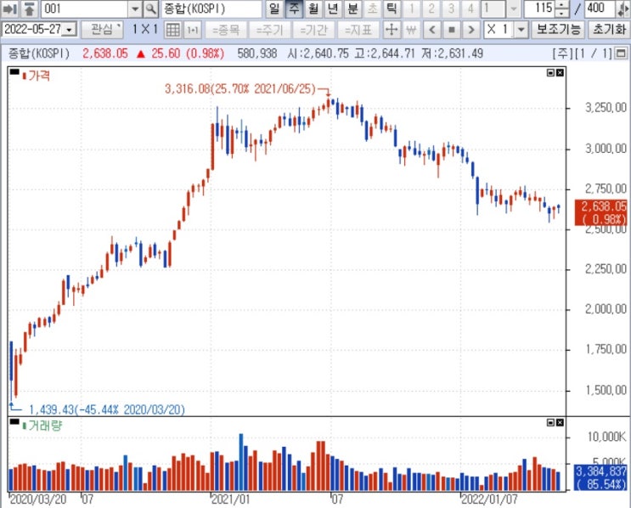Screen dimensions: 631x508
Task: Select interval preset 3 button
Action: click(451, 8)
